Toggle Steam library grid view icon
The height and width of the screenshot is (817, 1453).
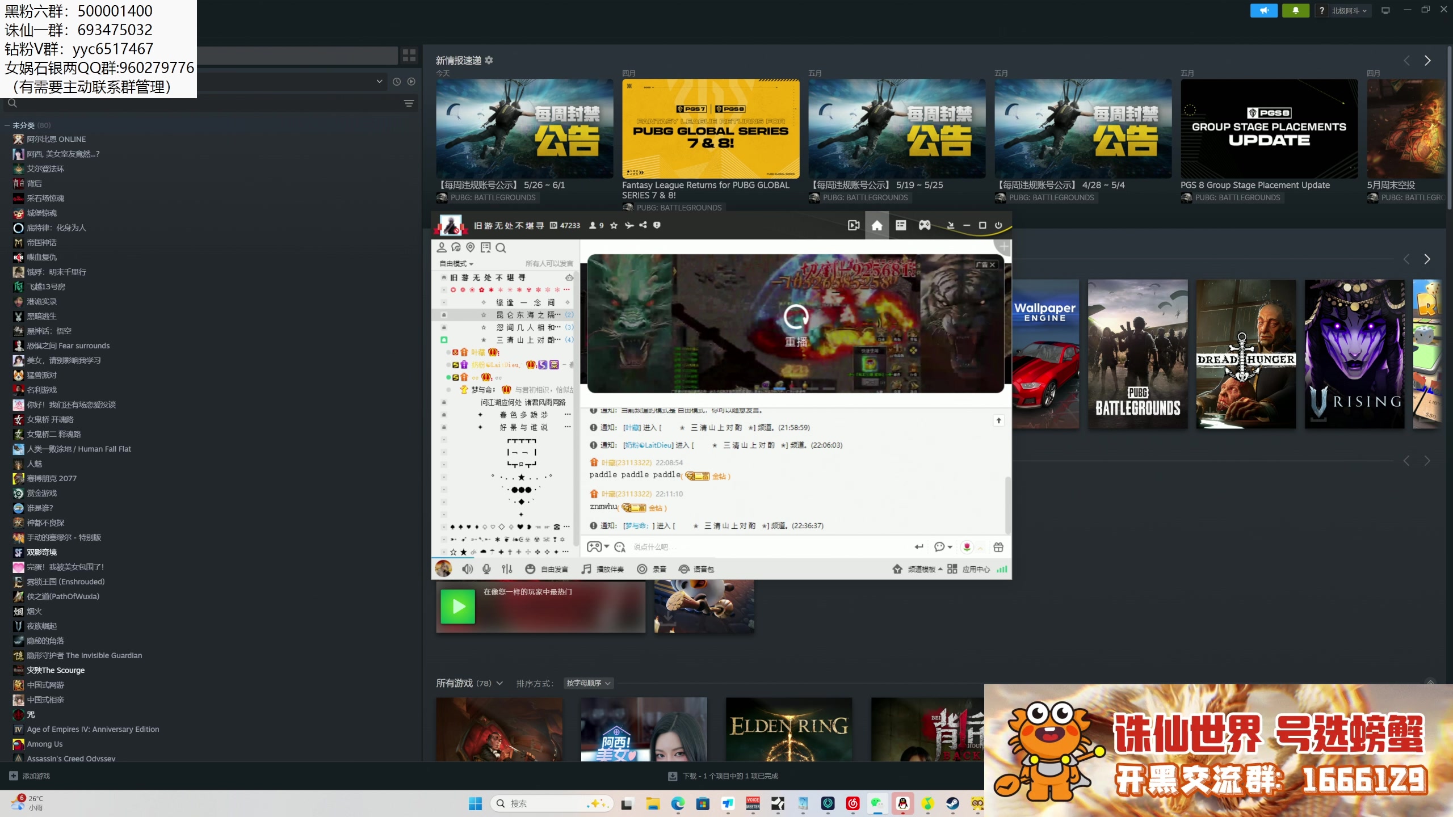(409, 55)
